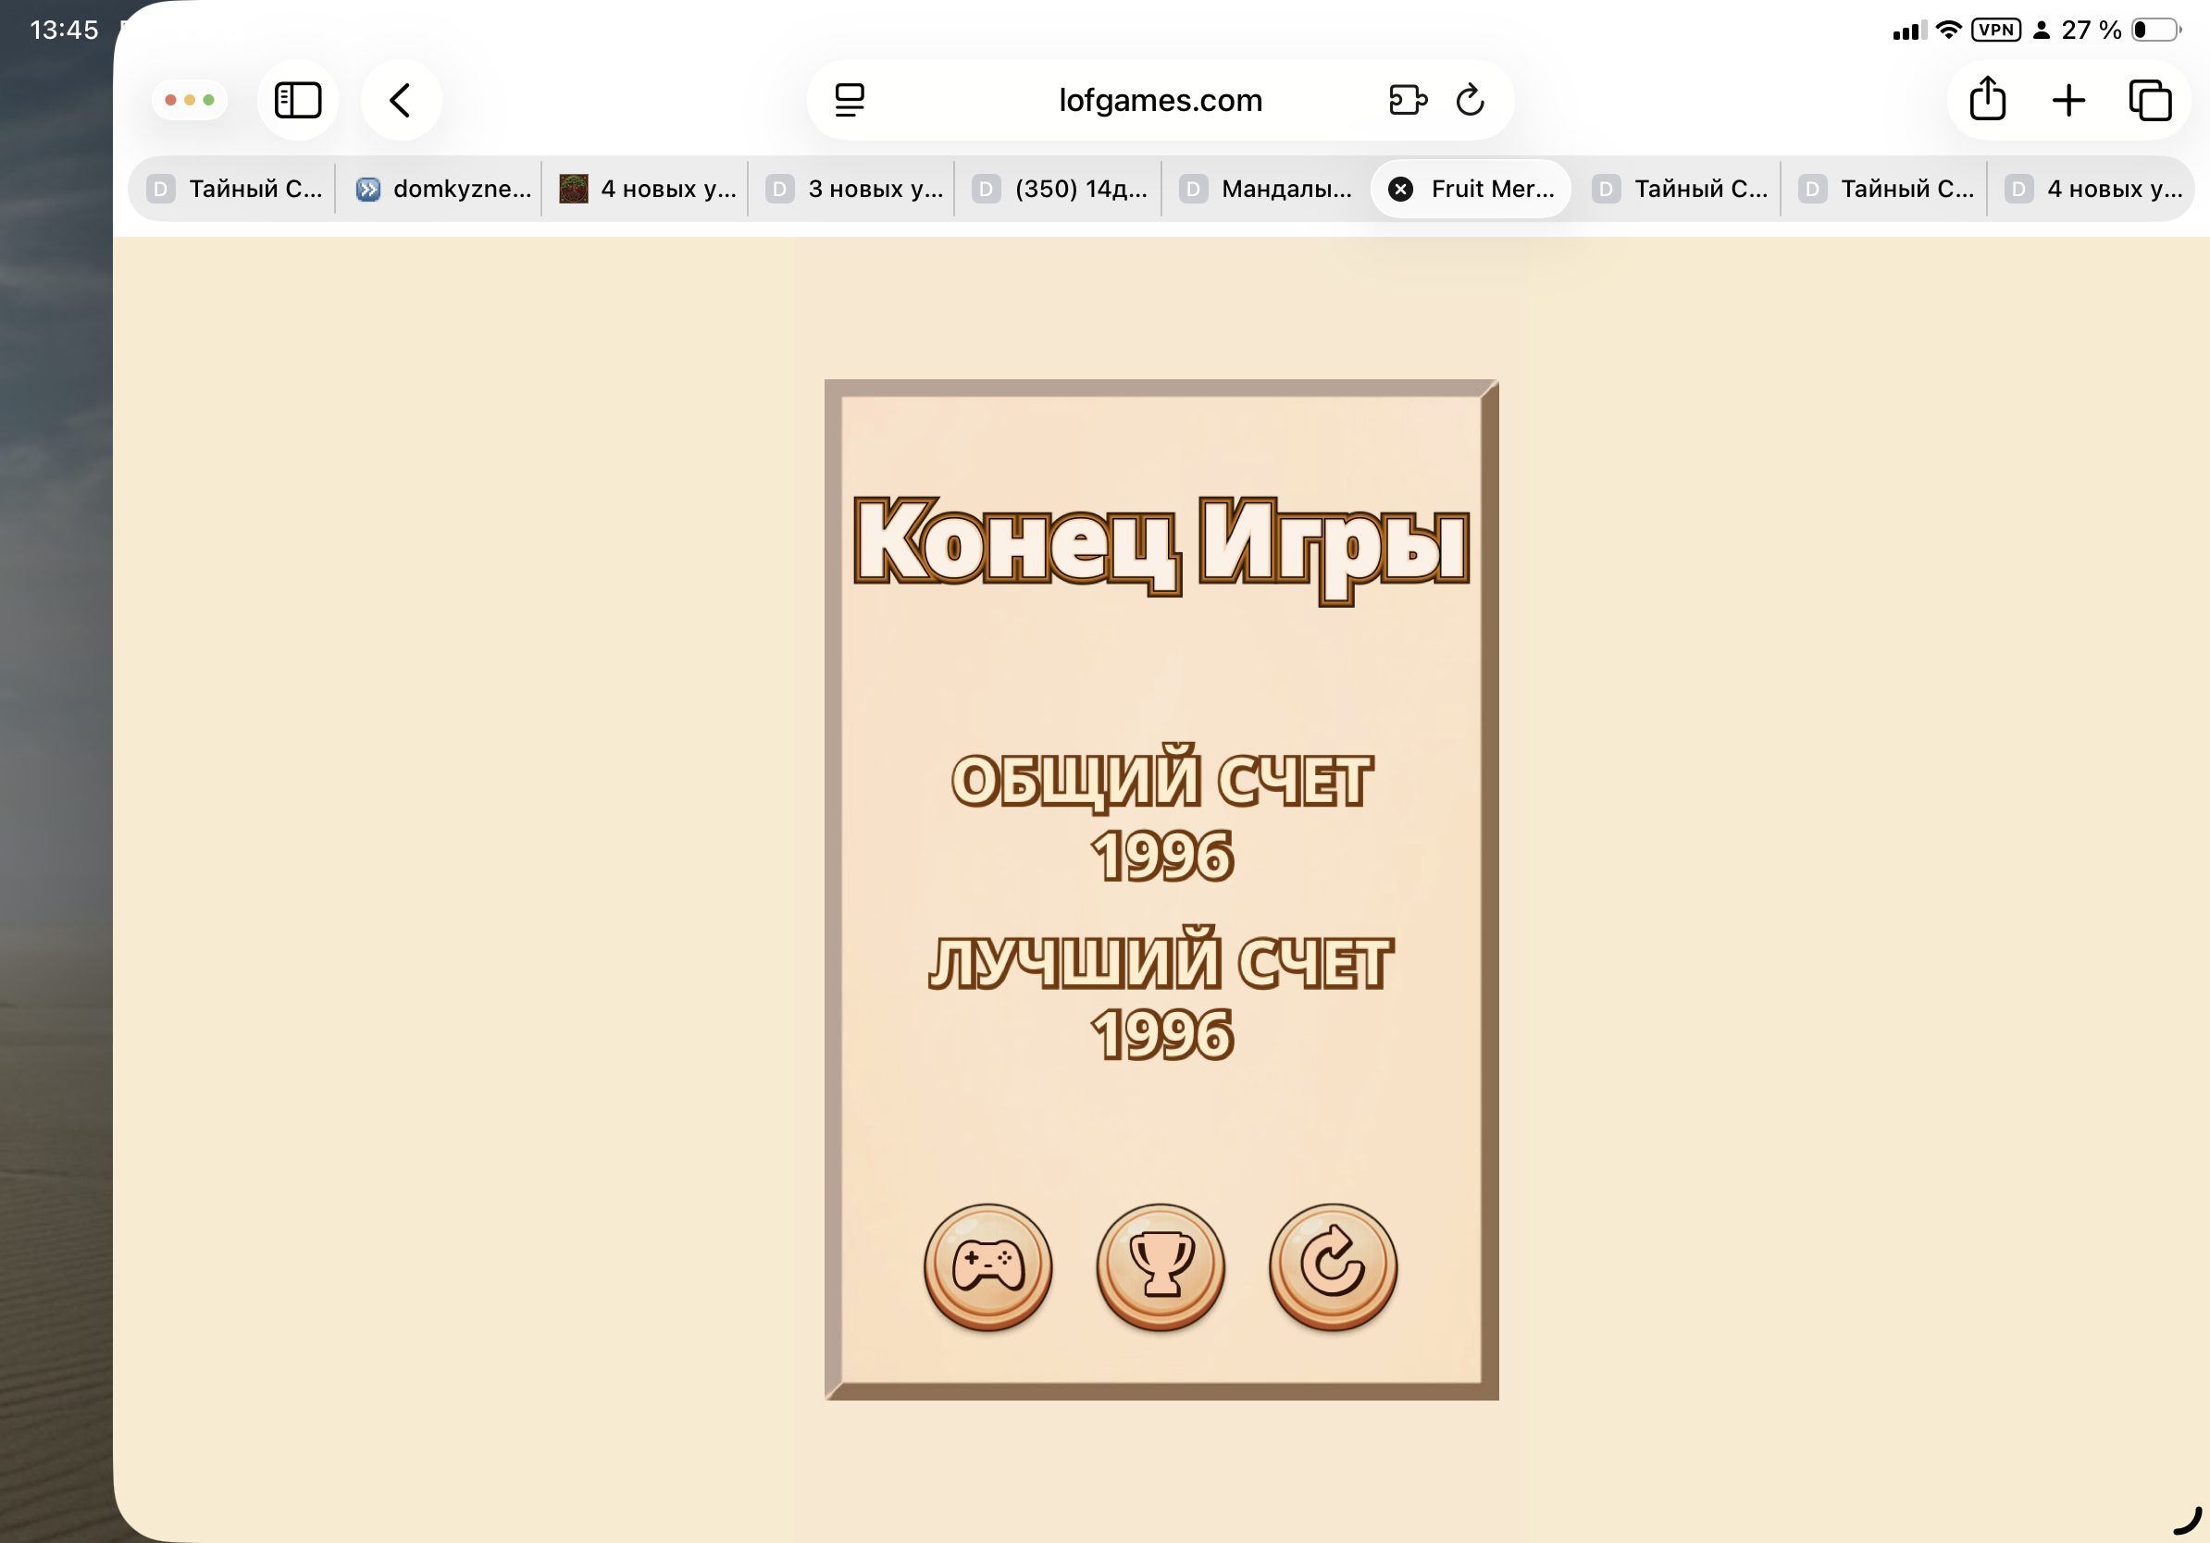Open the extensions puzzle icon
The width and height of the screenshot is (2210, 1543).
(x=1407, y=100)
